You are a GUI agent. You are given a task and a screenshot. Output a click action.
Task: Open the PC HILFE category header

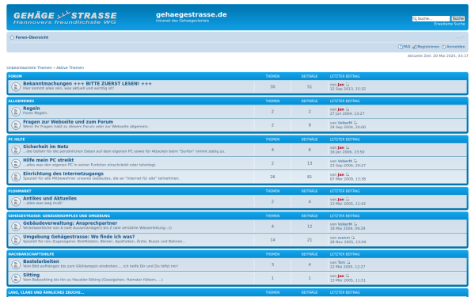coord(17,139)
